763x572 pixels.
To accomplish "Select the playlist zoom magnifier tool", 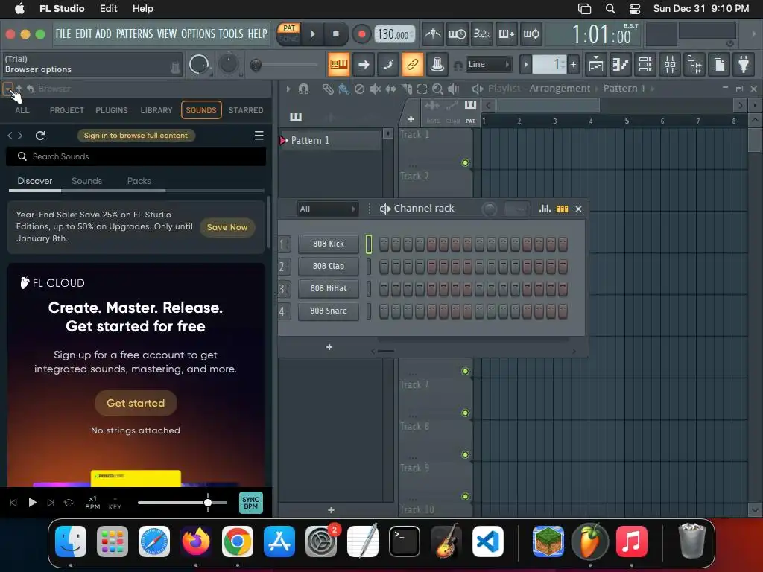I will point(437,89).
